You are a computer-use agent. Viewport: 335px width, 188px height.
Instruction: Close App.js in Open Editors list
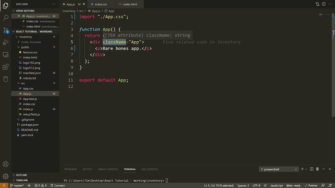click(19, 16)
